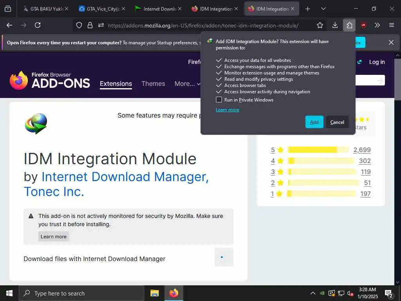401x301 pixels.
Task: Click the Firefox View icon
Action: [x=8, y=9]
